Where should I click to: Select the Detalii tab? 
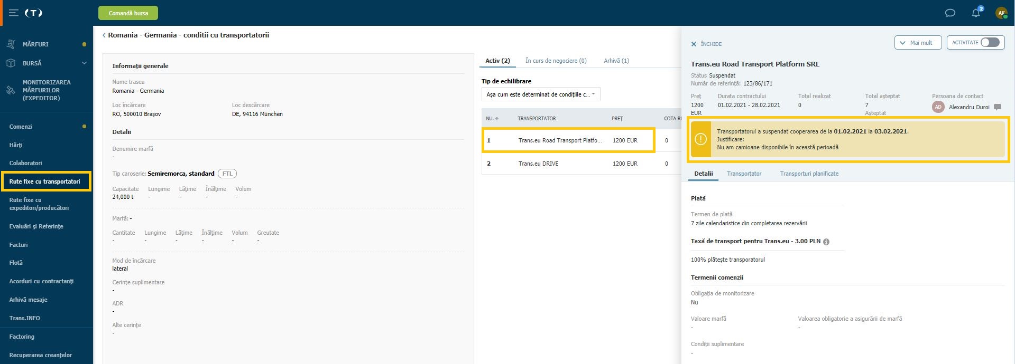704,174
